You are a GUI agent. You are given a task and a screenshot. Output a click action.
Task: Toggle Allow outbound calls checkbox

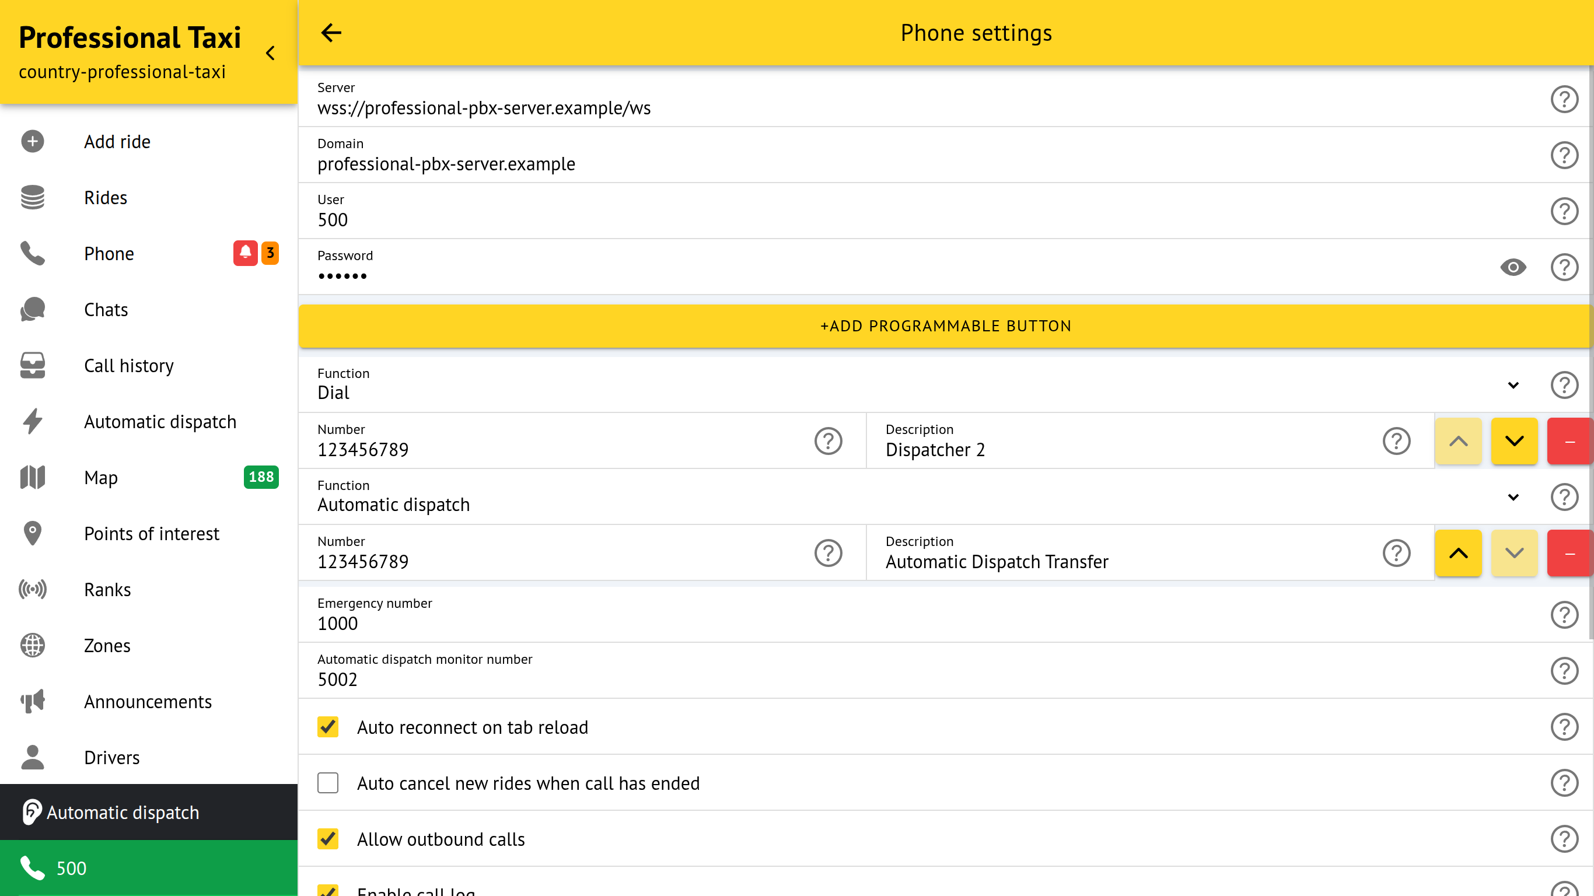click(328, 839)
